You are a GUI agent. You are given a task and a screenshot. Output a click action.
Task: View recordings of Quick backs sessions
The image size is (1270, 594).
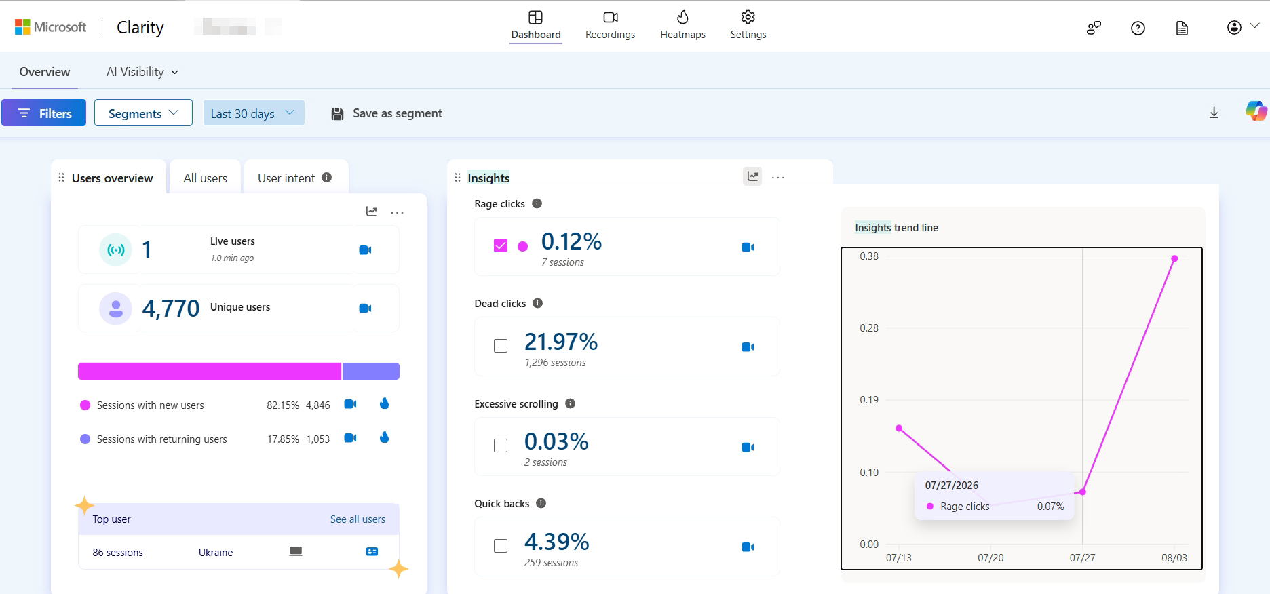[748, 547]
